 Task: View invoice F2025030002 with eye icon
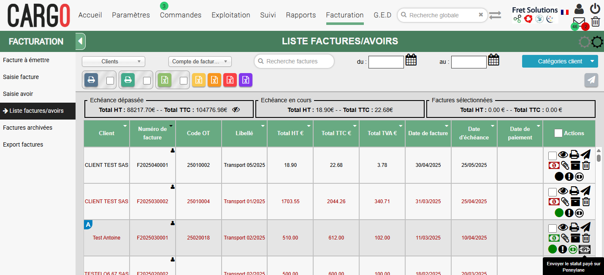(x=563, y=191)
